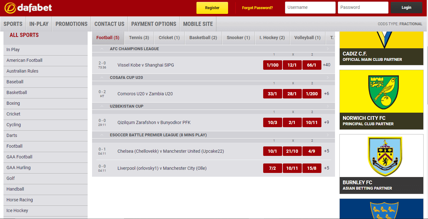Viewport: 428px width, 219px height.
Task: Open AFC Champions League right arrow
Action: (328, 49)
